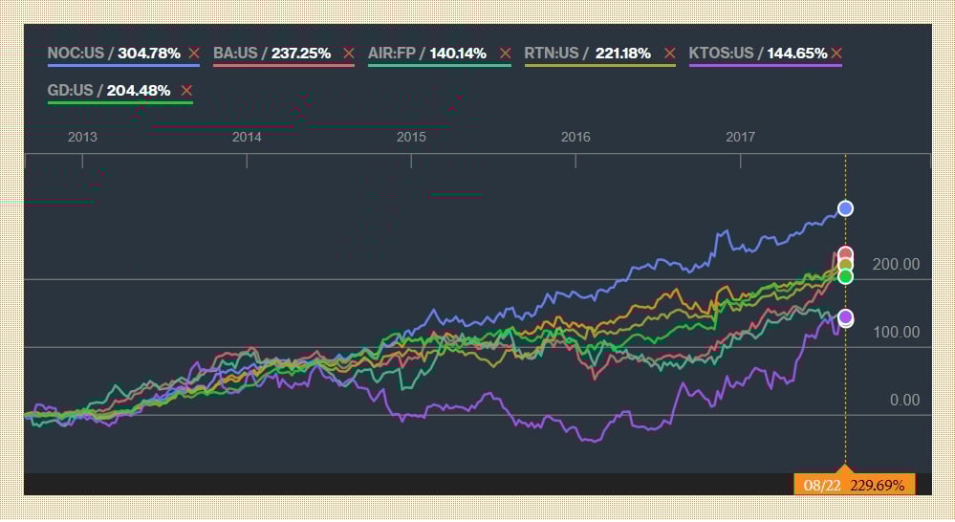The width and height of the screenshot is (955, 522).
Task: Click the red BA:US endpoint marker
Action: [845, 253]
